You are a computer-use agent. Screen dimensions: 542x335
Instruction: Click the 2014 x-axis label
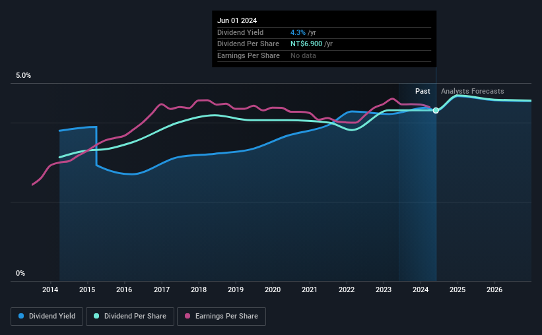coord(50,289)
